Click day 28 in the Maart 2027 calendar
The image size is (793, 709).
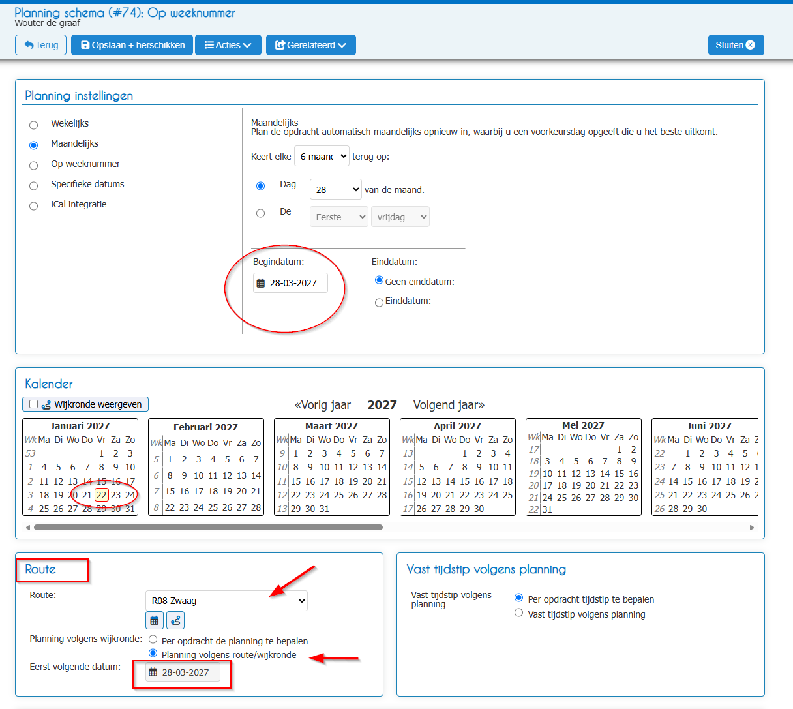tap(382, 495)
